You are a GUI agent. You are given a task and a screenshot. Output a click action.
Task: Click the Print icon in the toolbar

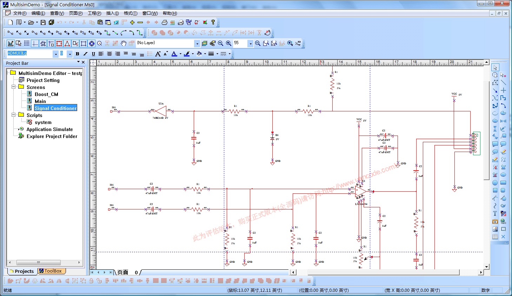tap(164, 22)
